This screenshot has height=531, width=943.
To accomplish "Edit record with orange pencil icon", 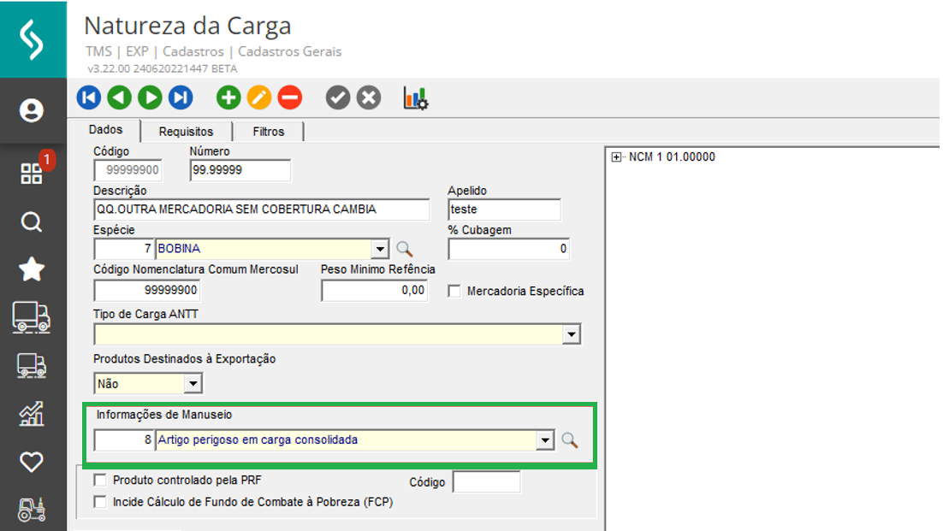I will 259,97.
